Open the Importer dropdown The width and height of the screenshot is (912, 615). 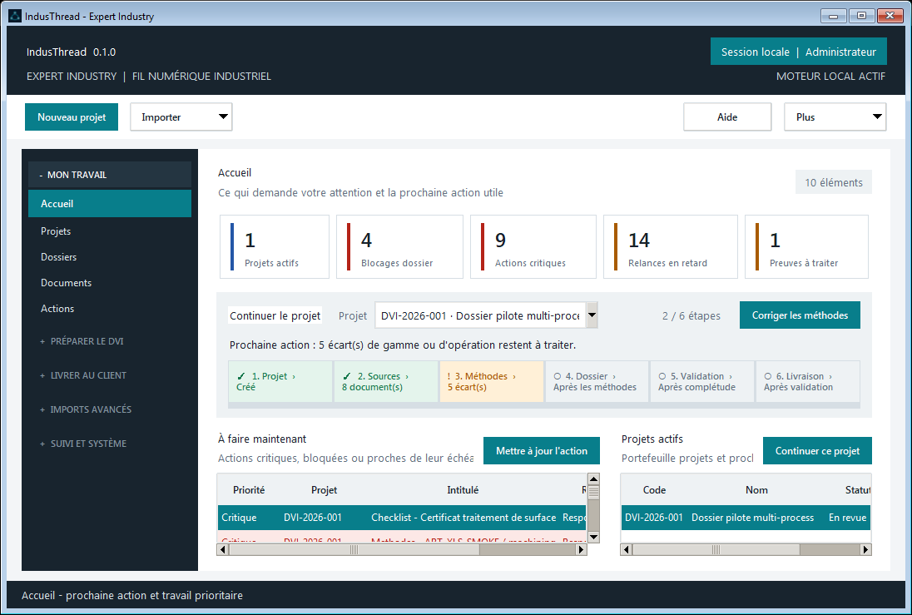181,117
